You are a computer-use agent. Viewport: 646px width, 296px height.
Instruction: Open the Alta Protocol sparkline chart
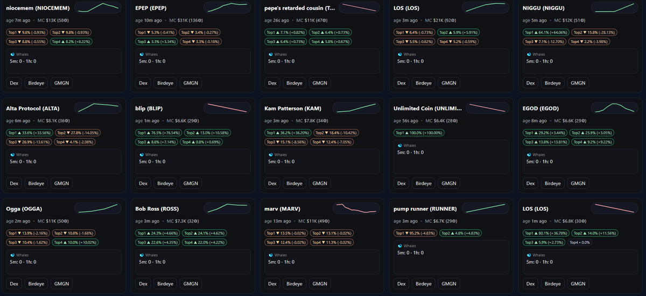click(x=99, y=108)
